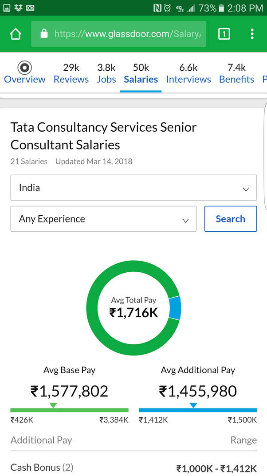Click the Avg Additional Pay range marker
The width and height of the screenshot is (267, 476).
pyautogui.click(x=193, y=405)
